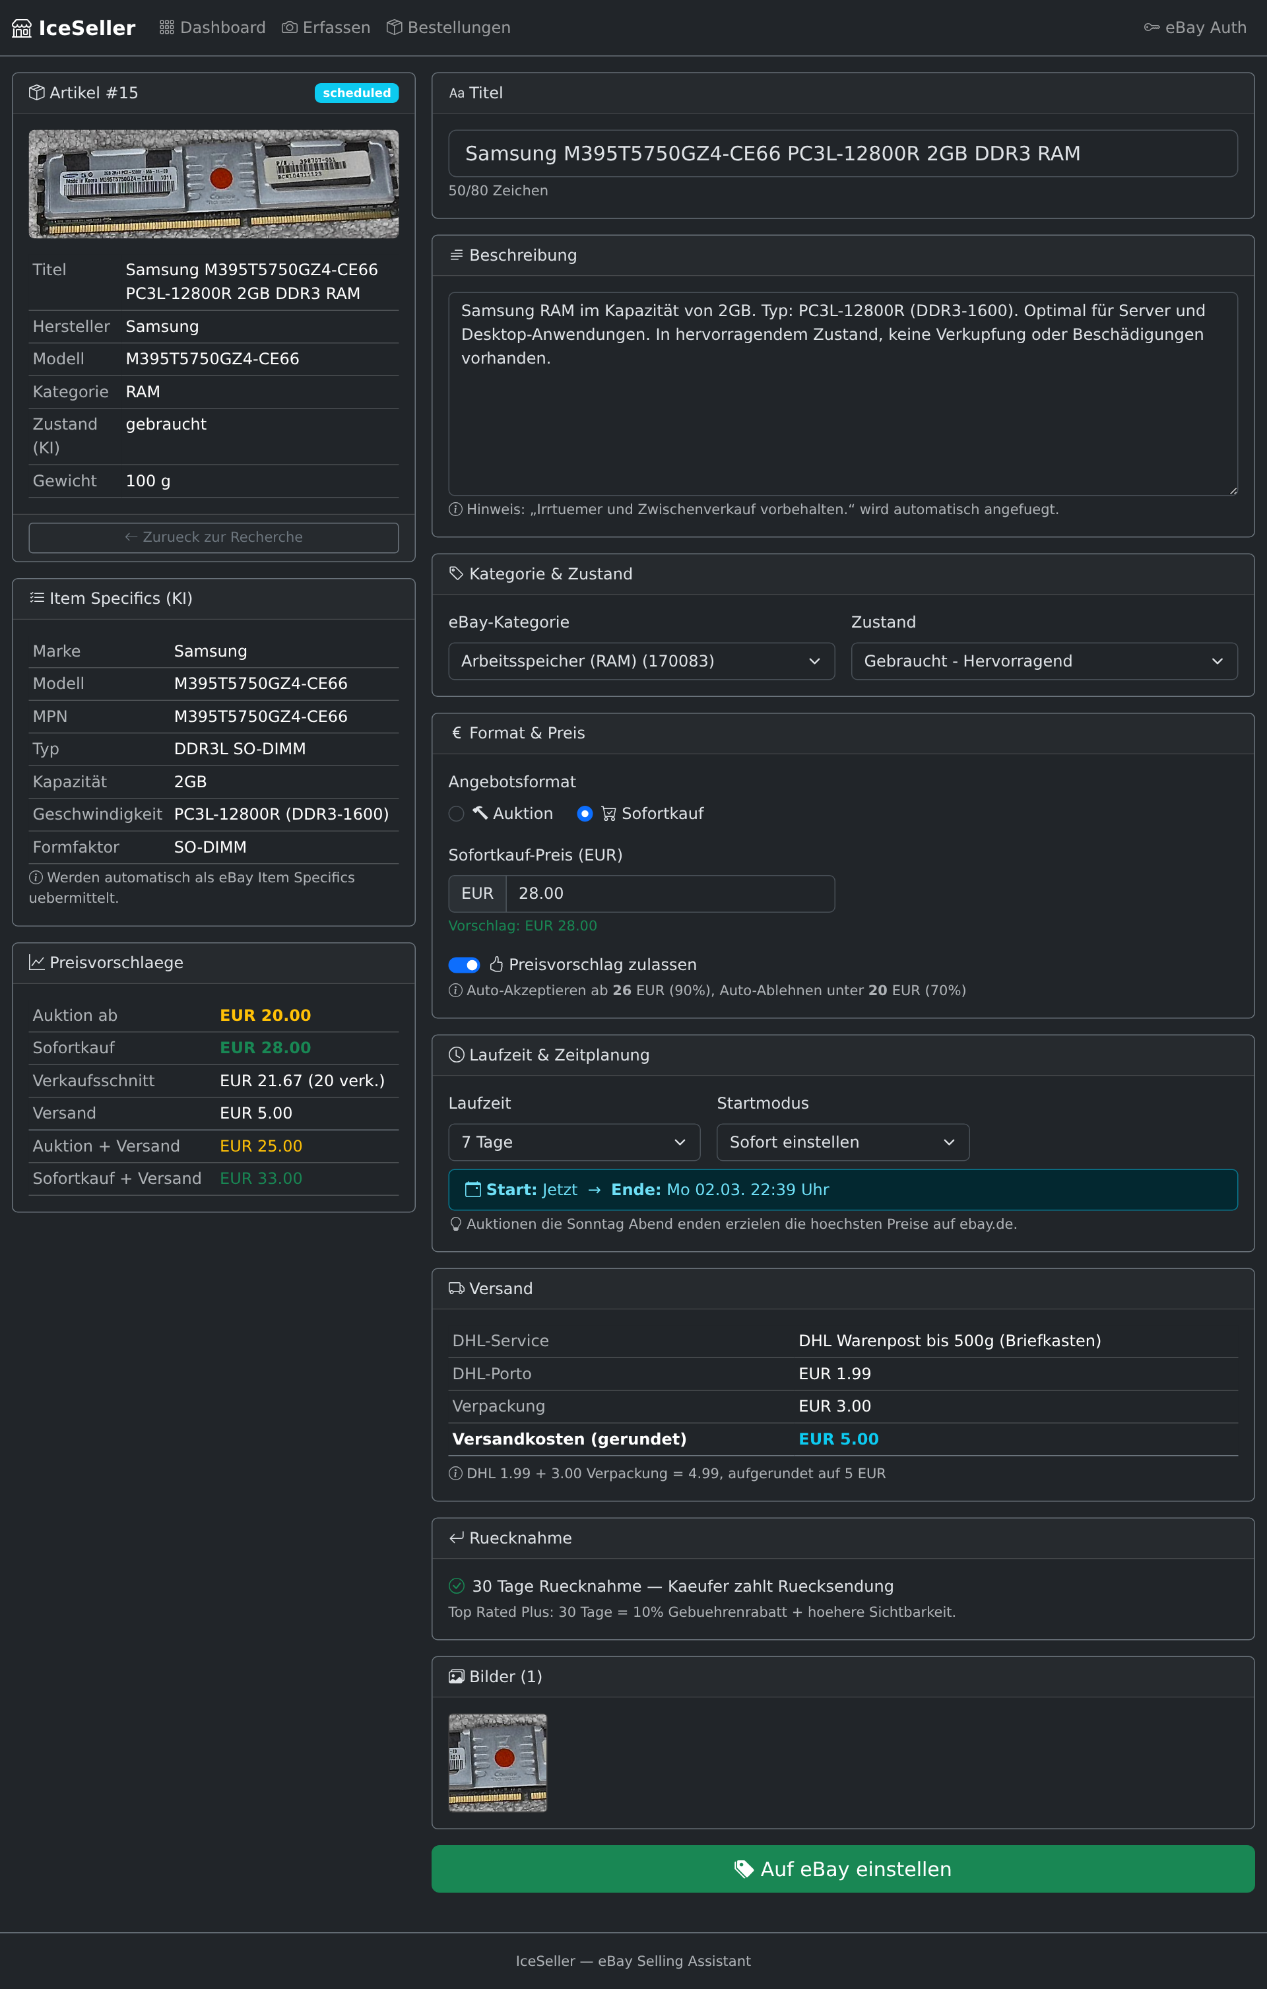
Task: Click the Auktion hammer icon
Action: (480, 813)
